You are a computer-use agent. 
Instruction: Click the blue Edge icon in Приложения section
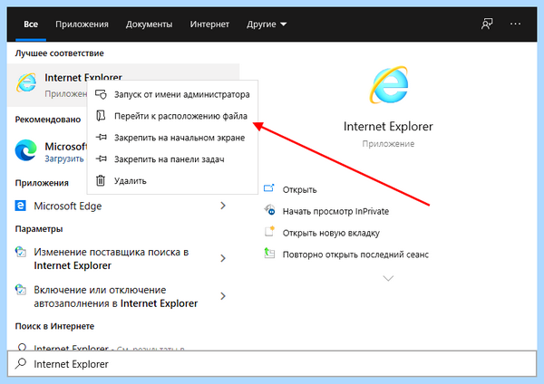21,206
